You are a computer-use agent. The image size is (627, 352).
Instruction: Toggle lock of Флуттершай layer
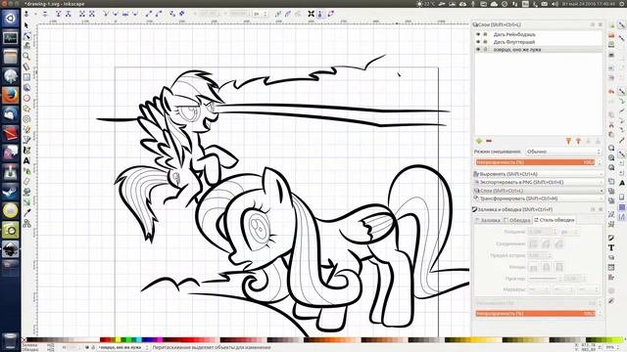[x=486, y=42]
